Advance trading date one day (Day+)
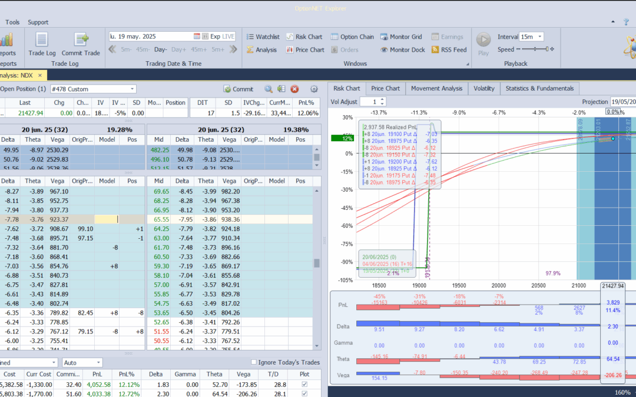 point(178,49)
